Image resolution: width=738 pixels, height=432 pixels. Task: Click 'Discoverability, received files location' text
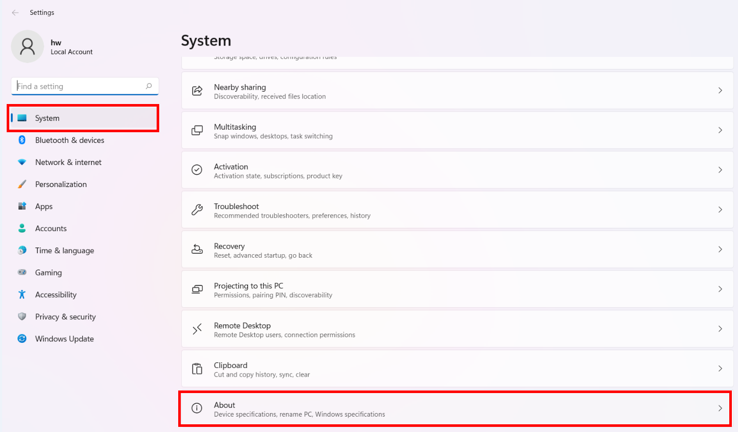(270, 96)
